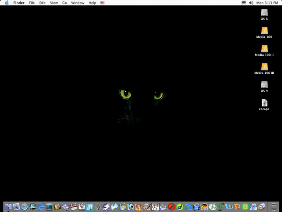This screenshot has width=282, height=212.
Task: Select the Media 100 III volume
Action: tap(264, 67)
